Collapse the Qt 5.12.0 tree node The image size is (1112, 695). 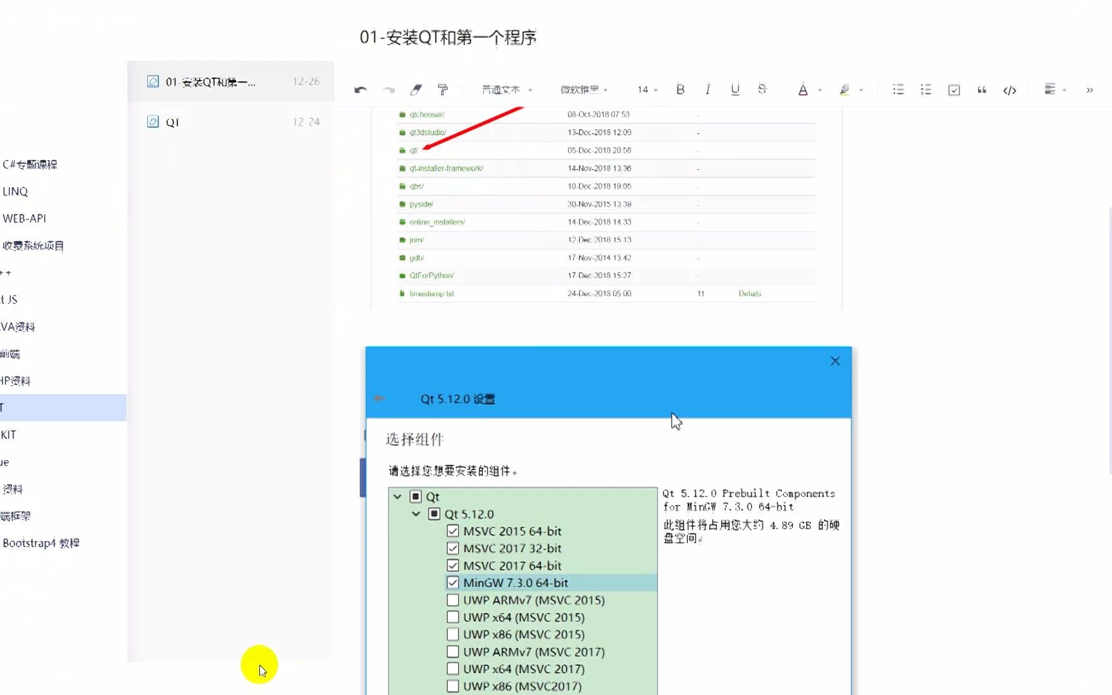point(416,514)
